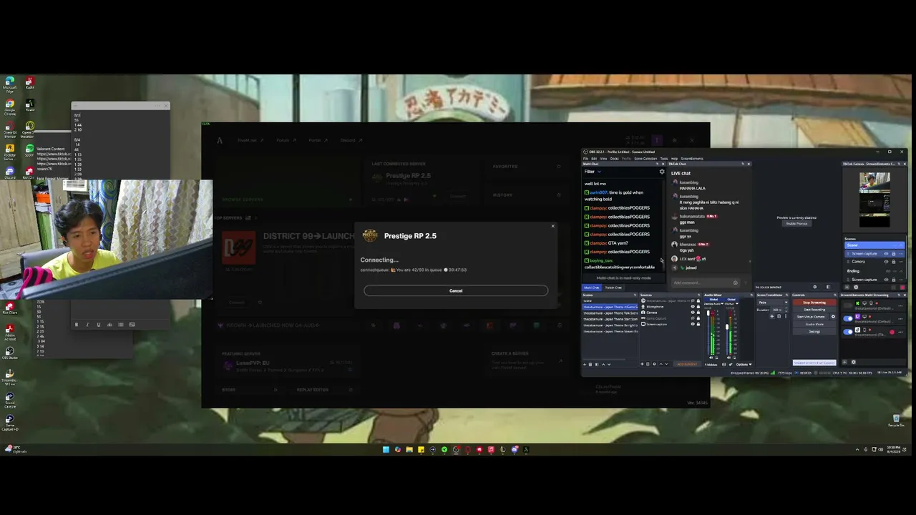Screen dimensions: 916x515
Task: Open OBS Studio desktop icon
Action: pyautogui.click(x=9, y=353)
